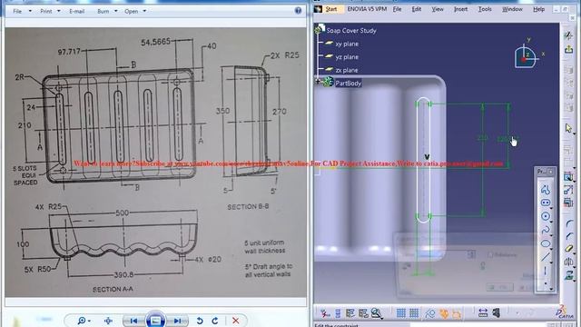Open Print dropdown in Photo Viewer

[50, 11]
